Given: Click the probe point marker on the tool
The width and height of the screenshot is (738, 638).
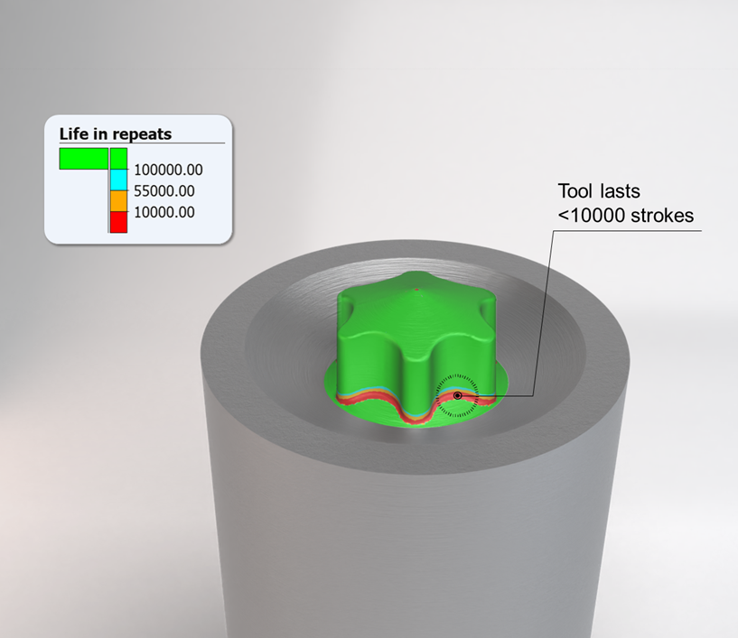Looking at the screenshot, I should point(457,396).
